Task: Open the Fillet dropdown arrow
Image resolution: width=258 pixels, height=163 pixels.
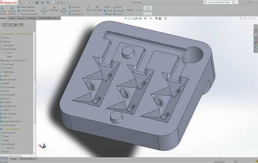Action: tap(88, 14)
